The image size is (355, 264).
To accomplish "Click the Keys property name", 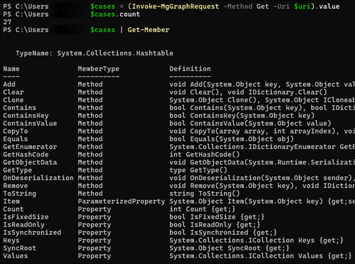I will point(11,240).
